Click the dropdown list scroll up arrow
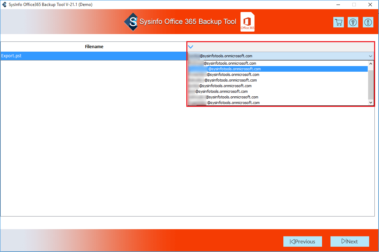 click(371, 64)
